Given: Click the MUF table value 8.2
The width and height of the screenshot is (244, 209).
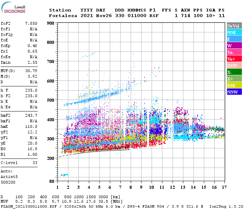Looking at the screenshot, I should click(x=19, y=202).
